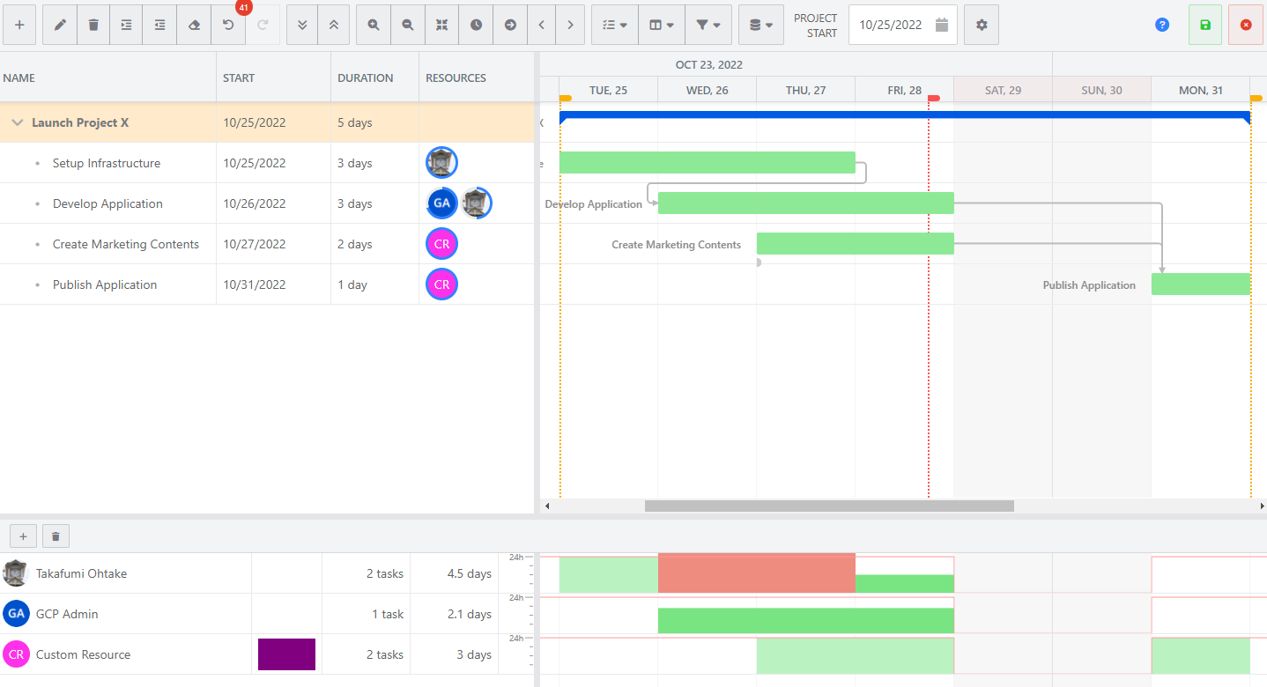This screenshot has height=687, width=1267.
Task: Zoom in on the Gantt timeline
Action: [x=374, y=25]
